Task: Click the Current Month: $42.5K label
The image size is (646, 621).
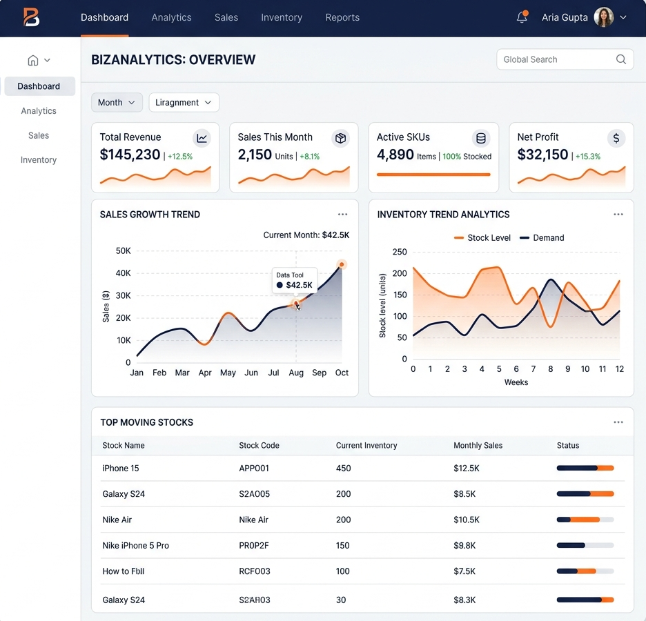Action: 306,235
